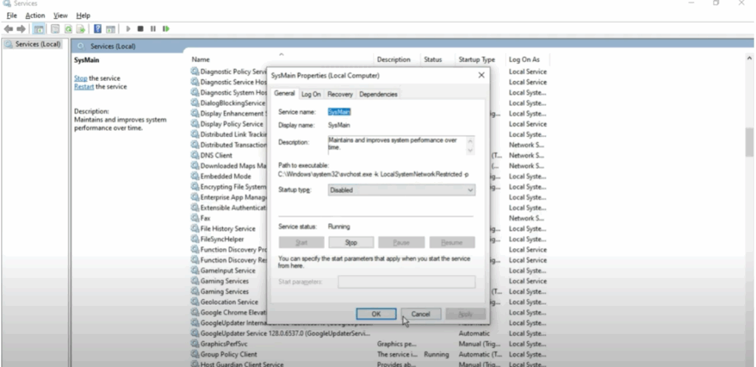Click the Refresh toolbar icon
The width and height of the screenshot is (756, 367).
[68, 29]
